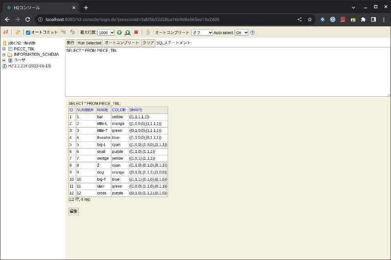Click the Run Selected magnifier icon
The width and height of the screenshot is (391, 260).
(128, 32)
